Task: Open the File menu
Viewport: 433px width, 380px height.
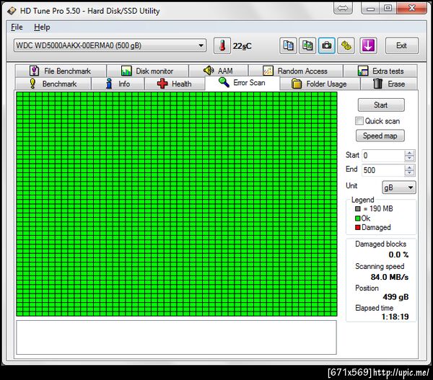Action: click(17, 27)
